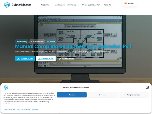Go to the Contacto page

point(107,5)
